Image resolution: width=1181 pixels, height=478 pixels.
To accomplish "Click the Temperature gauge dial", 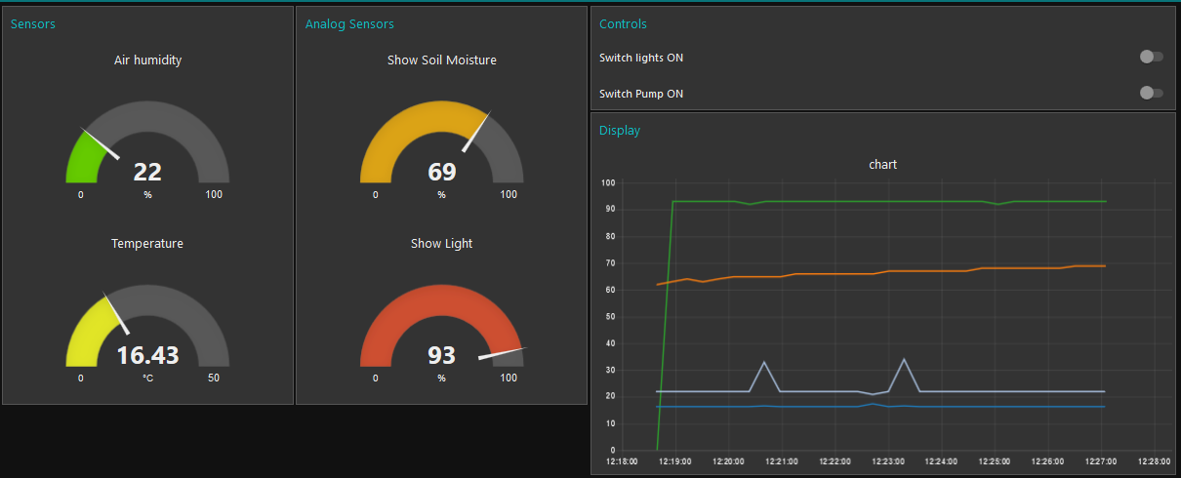I will click(147, 326).
